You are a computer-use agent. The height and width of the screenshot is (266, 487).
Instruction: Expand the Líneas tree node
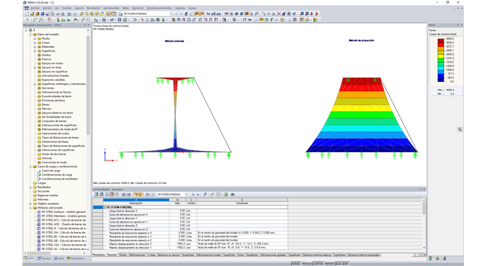pos(35,42)
